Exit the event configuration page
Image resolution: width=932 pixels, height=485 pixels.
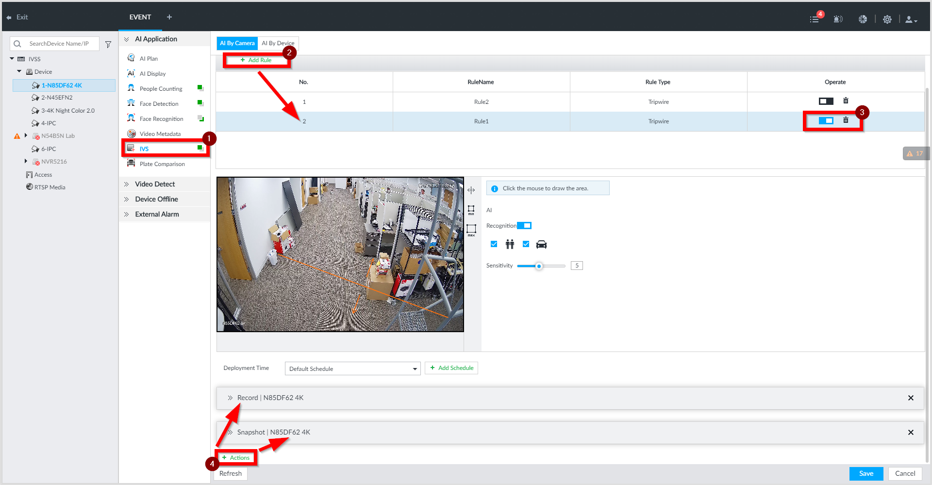[x=17, y=17]
